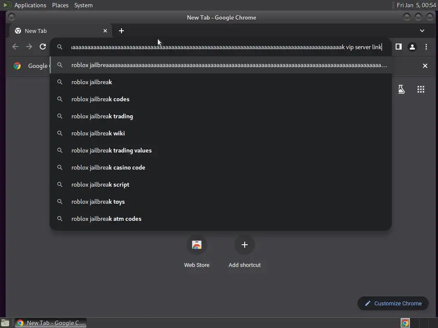Choose 'roblox jailbreak trading' suggestion
Image resolution: width=438 pixels, height=328 pixels.
click(221, 116)
